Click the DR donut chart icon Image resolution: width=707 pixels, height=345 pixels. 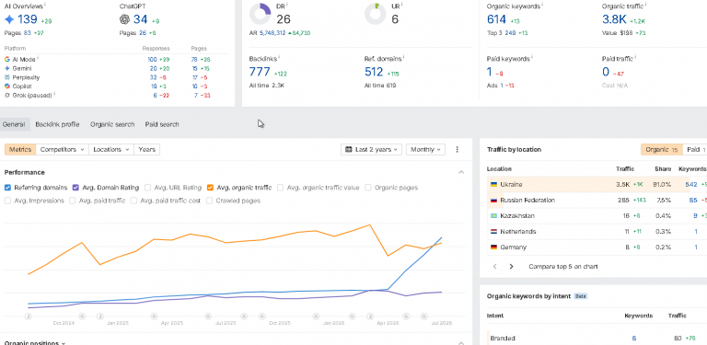(x=261, y=14)
